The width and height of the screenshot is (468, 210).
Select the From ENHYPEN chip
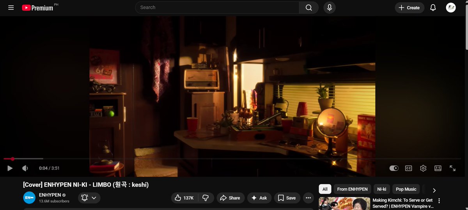tap(352, 189)
